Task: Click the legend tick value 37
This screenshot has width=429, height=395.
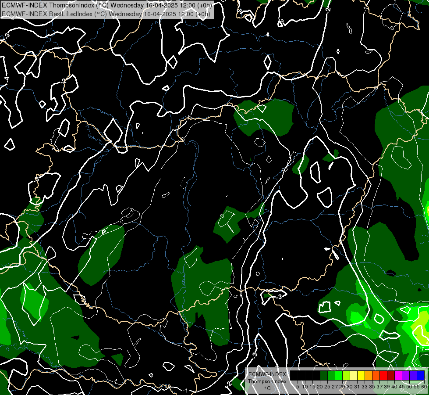Action: [x=380, y=387]
